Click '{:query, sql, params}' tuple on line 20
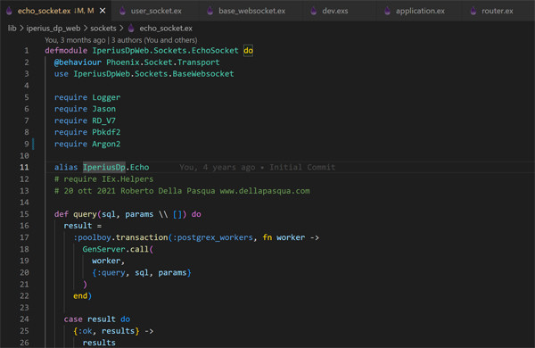 pos(142,272)
